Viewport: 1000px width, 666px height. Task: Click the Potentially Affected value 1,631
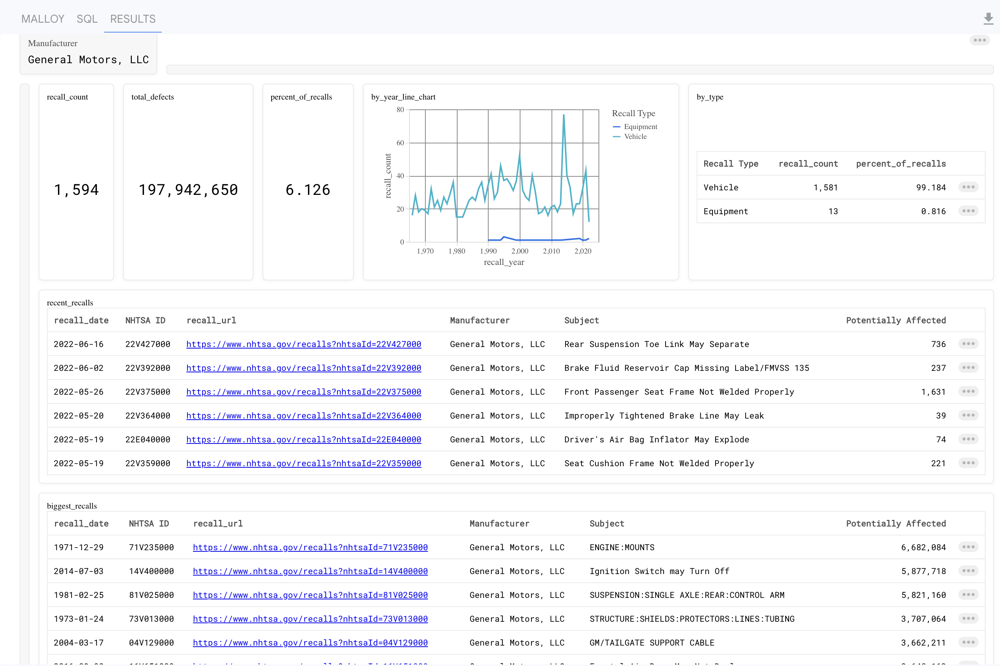(933, 392)
